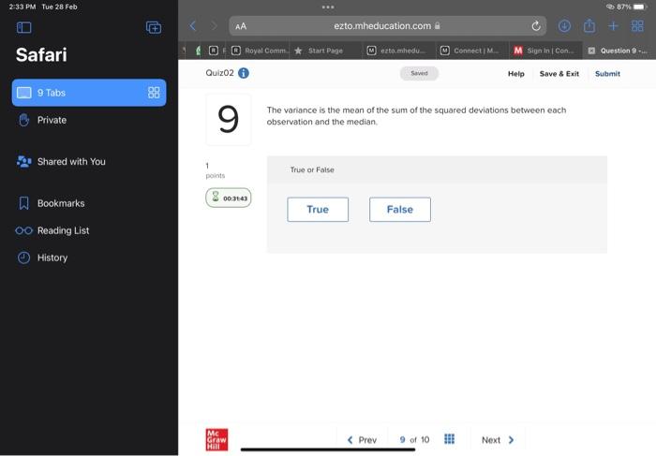Switch to the Sign In | Con... tab
Screen dimensions: 656x456
[x=546, y=51]
